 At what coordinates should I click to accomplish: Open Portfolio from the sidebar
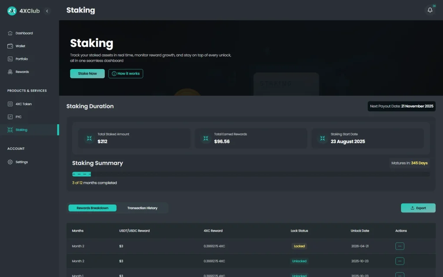22,59
